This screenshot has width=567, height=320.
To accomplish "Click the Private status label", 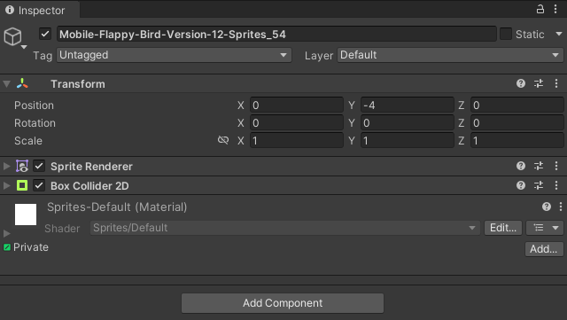I will (31, 247).
